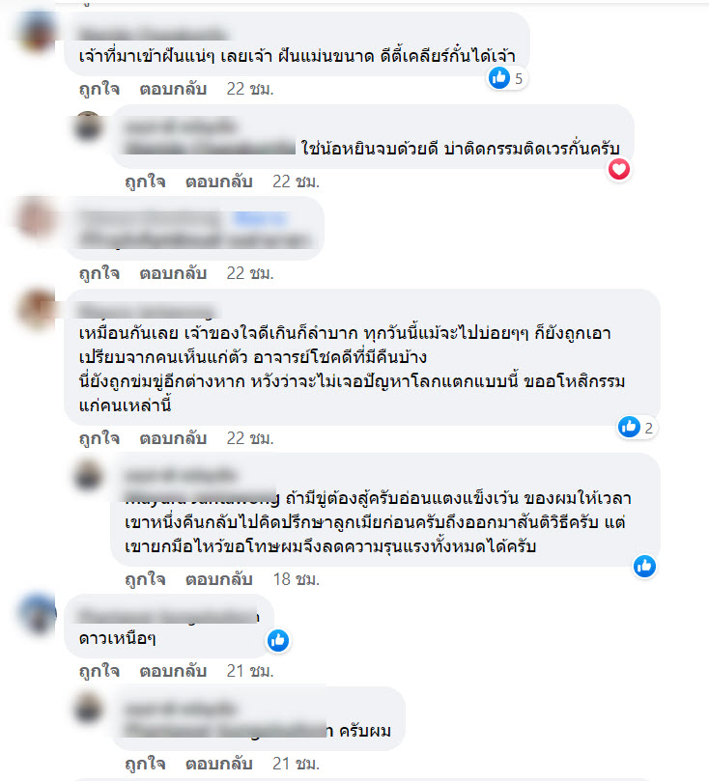Click ตอบกลับ under the first comment
Image resolution: width=709 pixels, height=781 pixels.
tap(173, 89)
